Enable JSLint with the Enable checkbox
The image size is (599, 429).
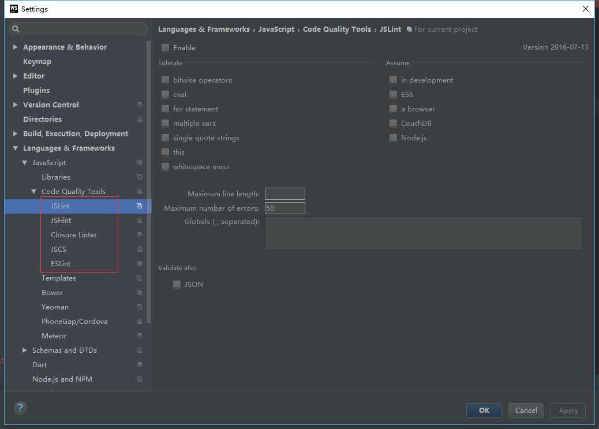[165, 47]
